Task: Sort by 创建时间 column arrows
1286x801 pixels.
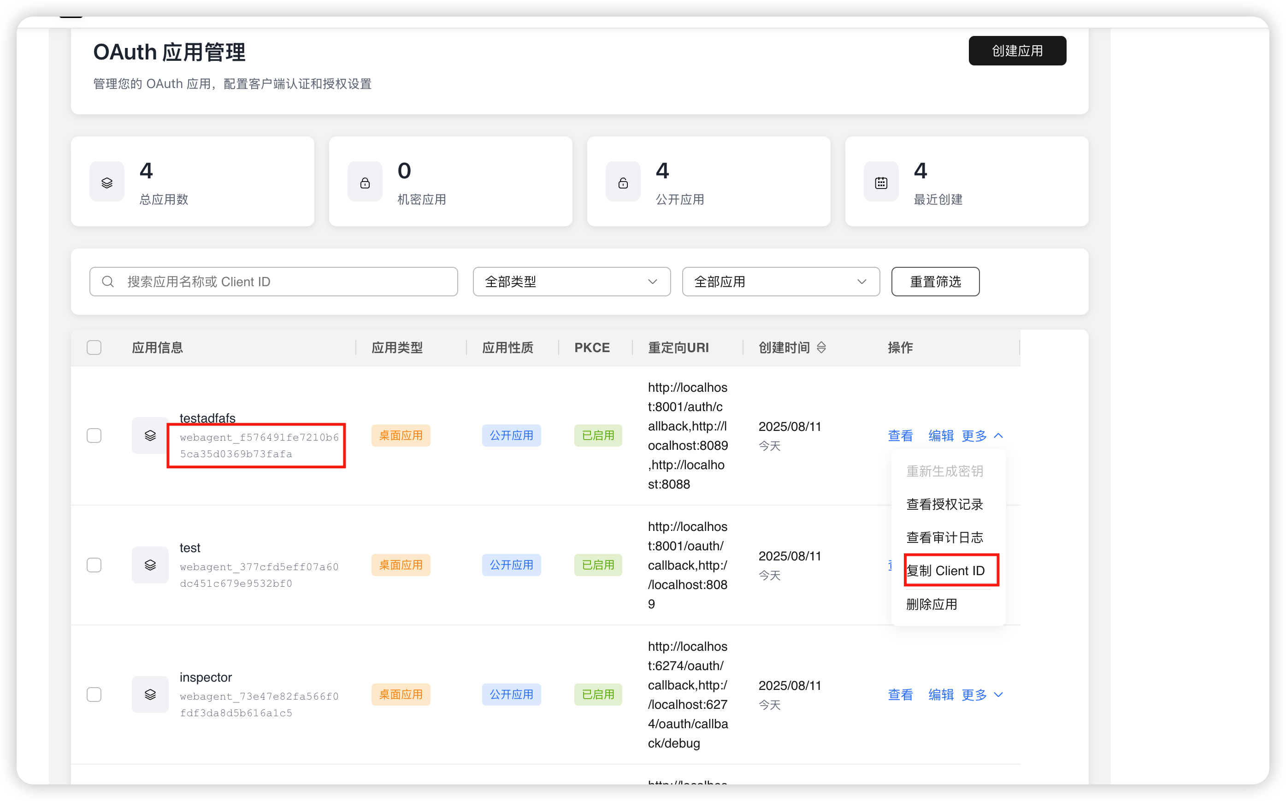Action: click(x=821, y=347)
